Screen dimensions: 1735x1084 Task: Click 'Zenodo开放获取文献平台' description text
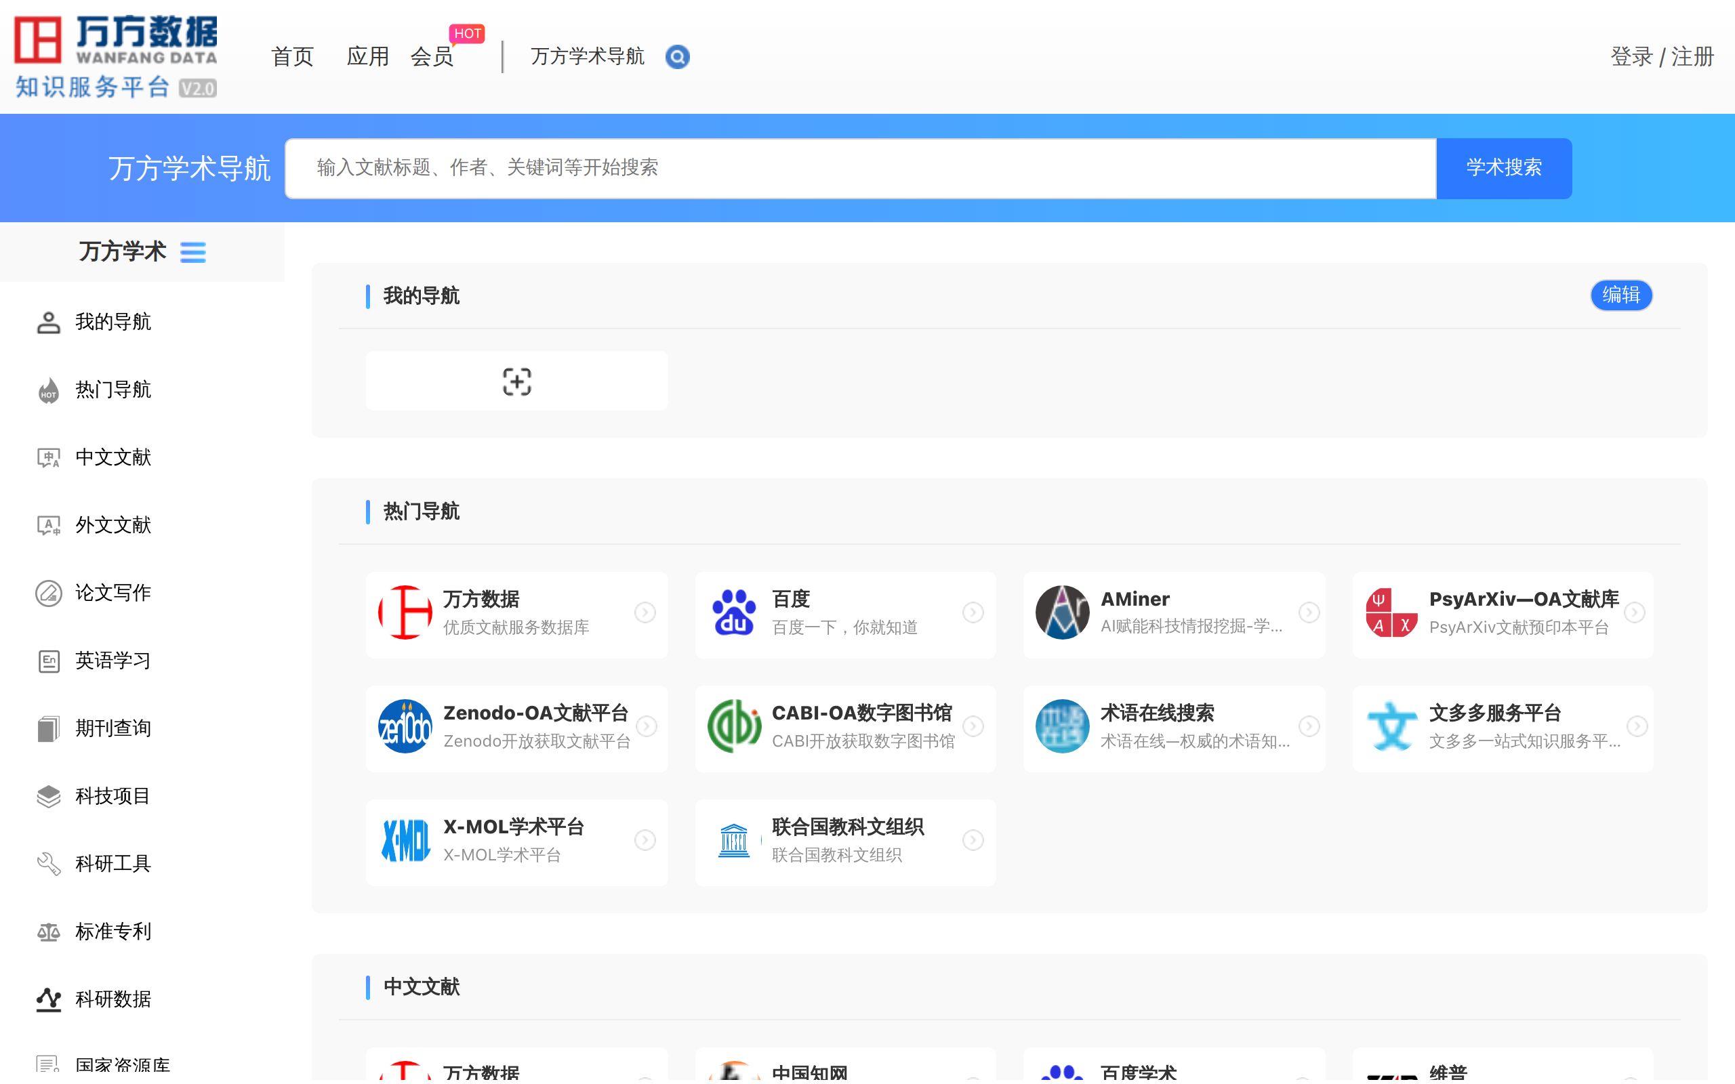coord(537,741)
